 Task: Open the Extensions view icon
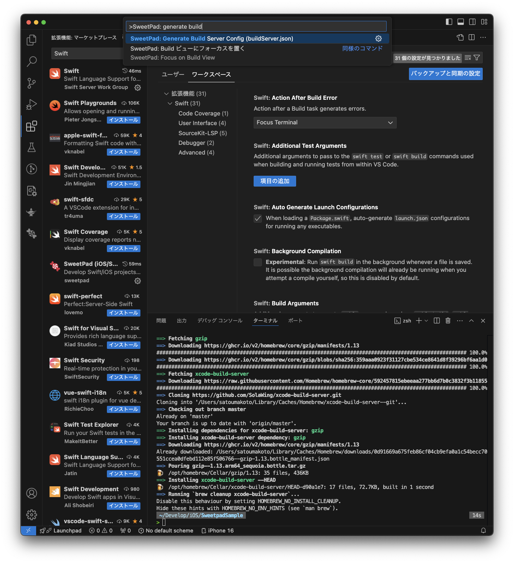32,126
